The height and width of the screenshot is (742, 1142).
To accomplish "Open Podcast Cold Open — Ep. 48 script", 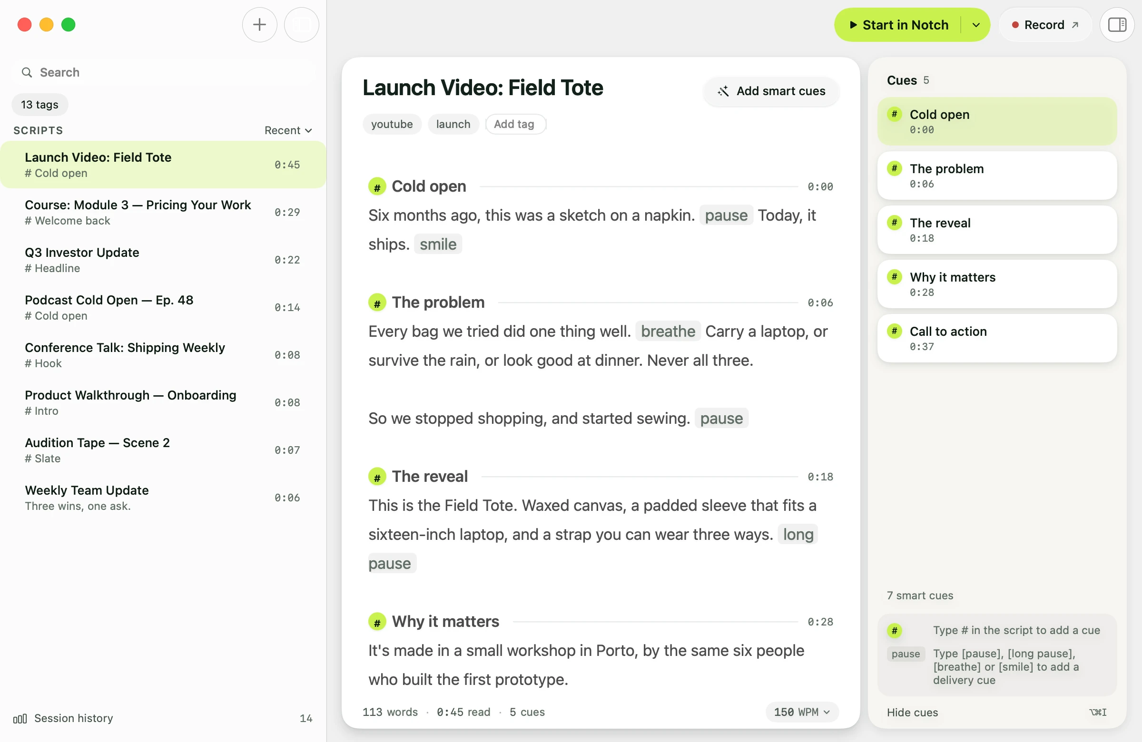I will pyautogui.click(x=163, y=307).
